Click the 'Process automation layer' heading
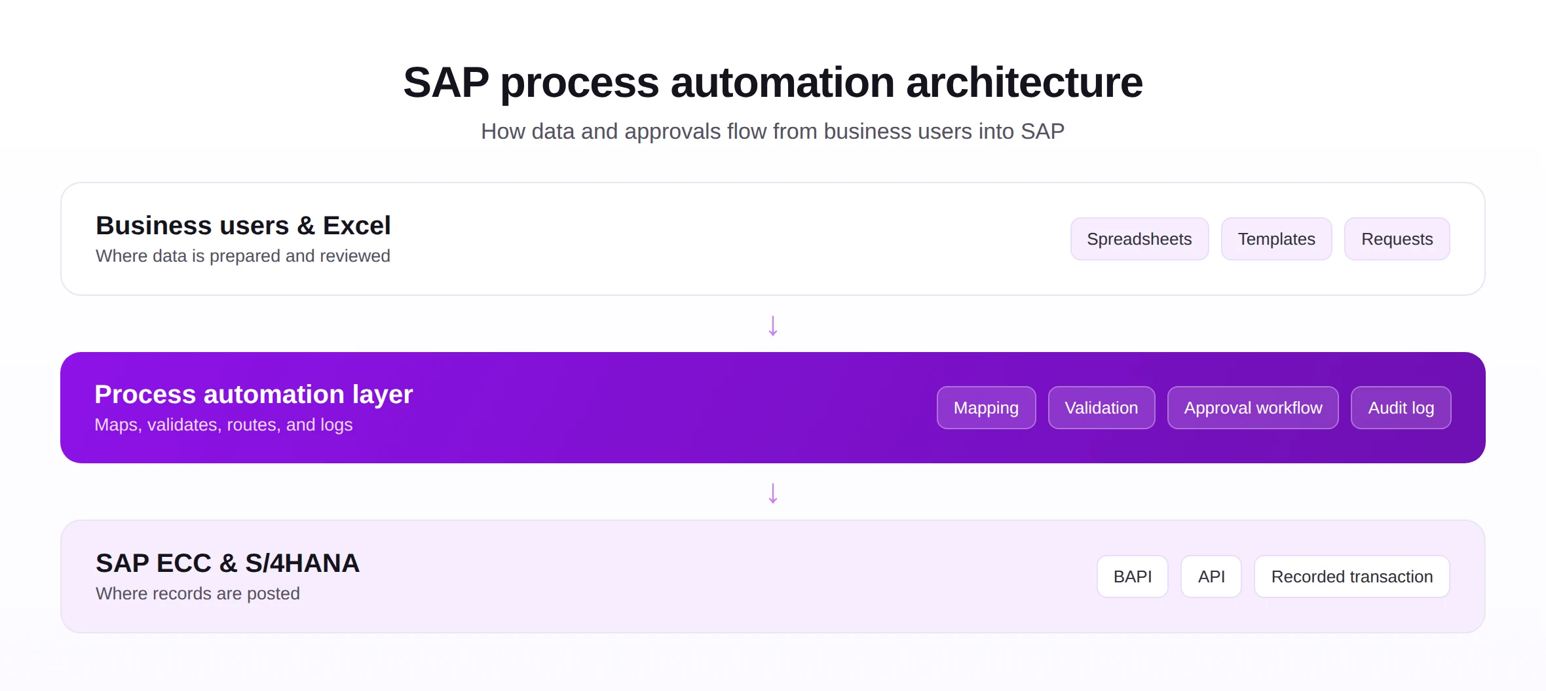Screen dimensions: 1546x691 (254, 395)
